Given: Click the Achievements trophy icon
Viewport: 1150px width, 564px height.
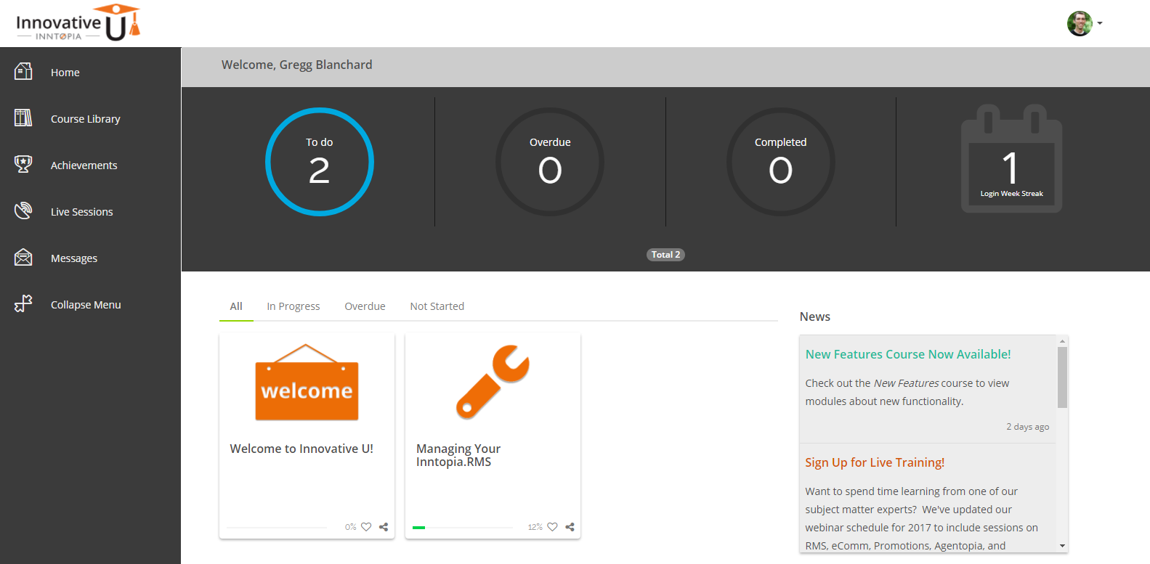Looking at the screenshot, I should pyautogui.click(x=23, y=164).
